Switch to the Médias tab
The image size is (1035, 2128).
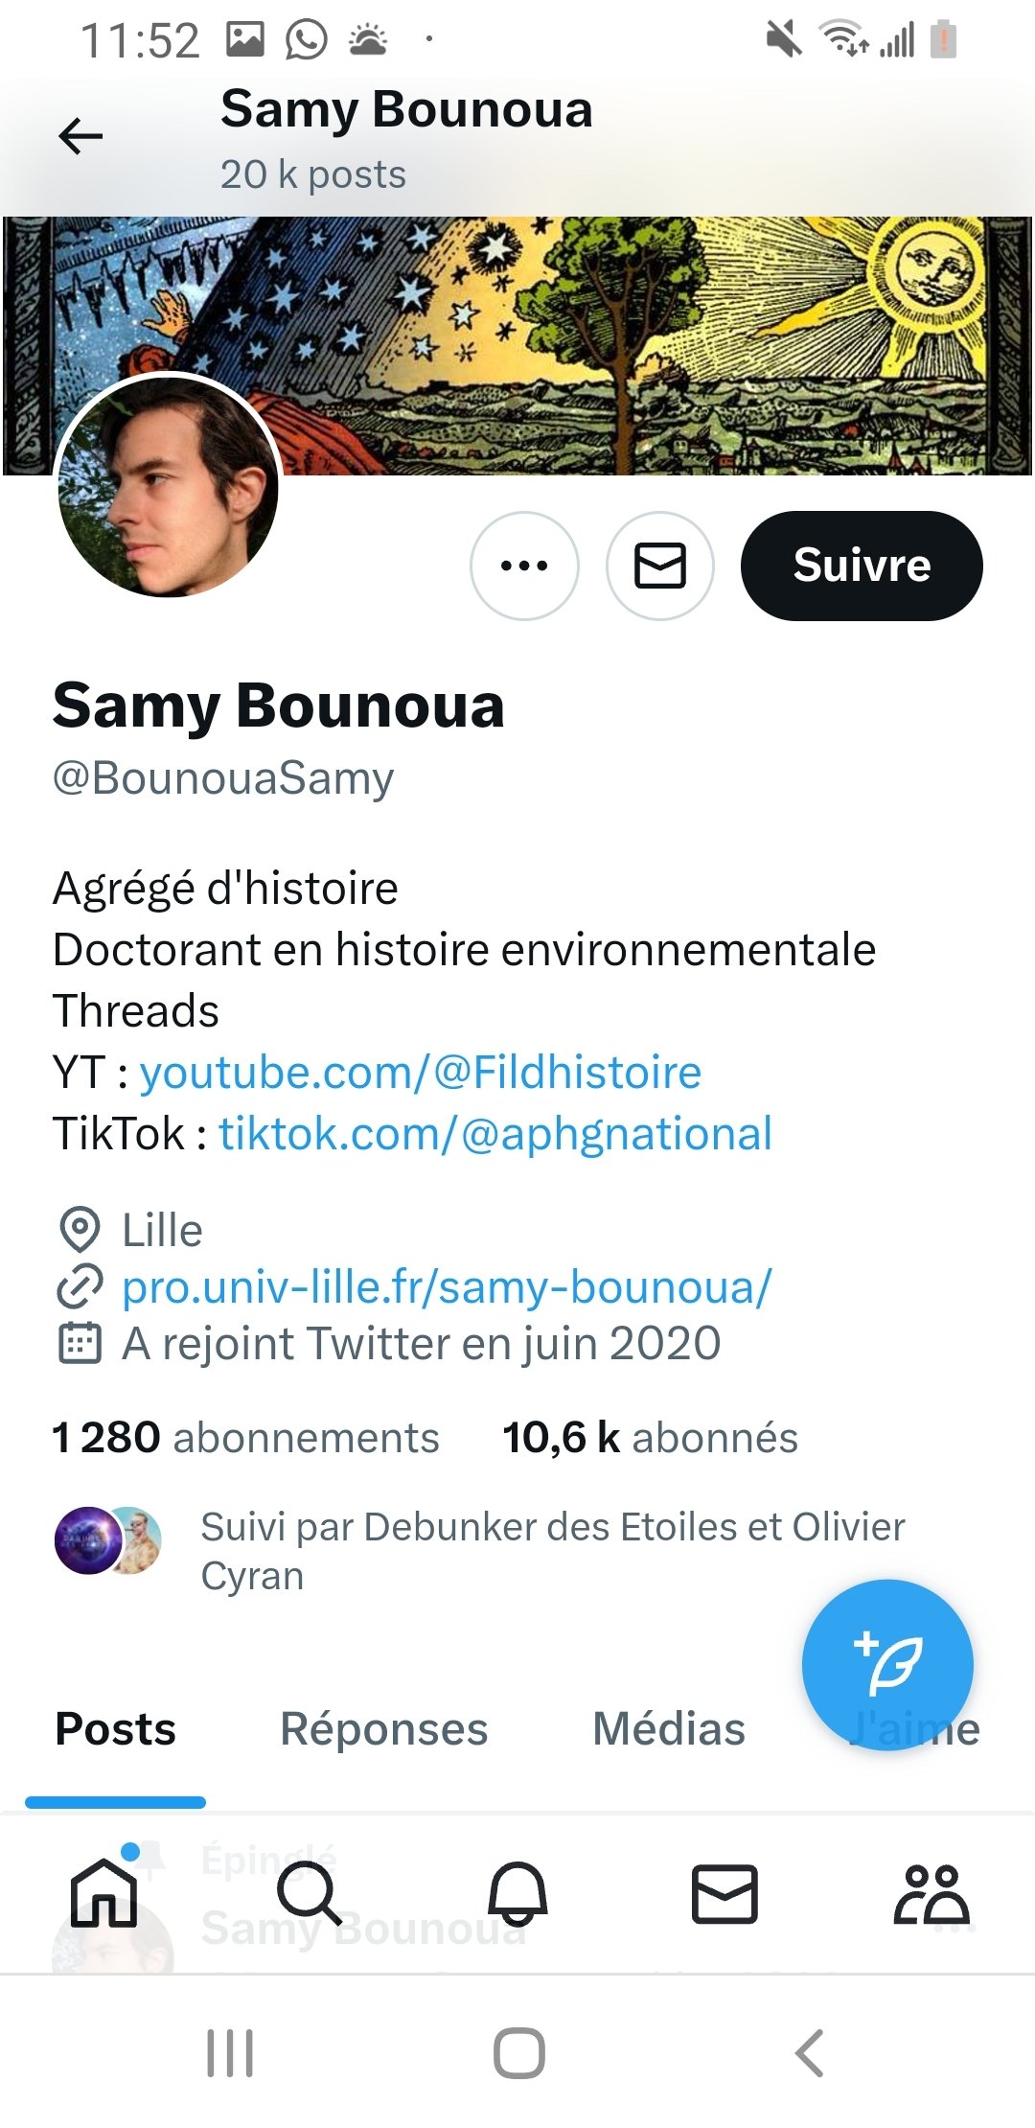click(x=668, y=1729)
